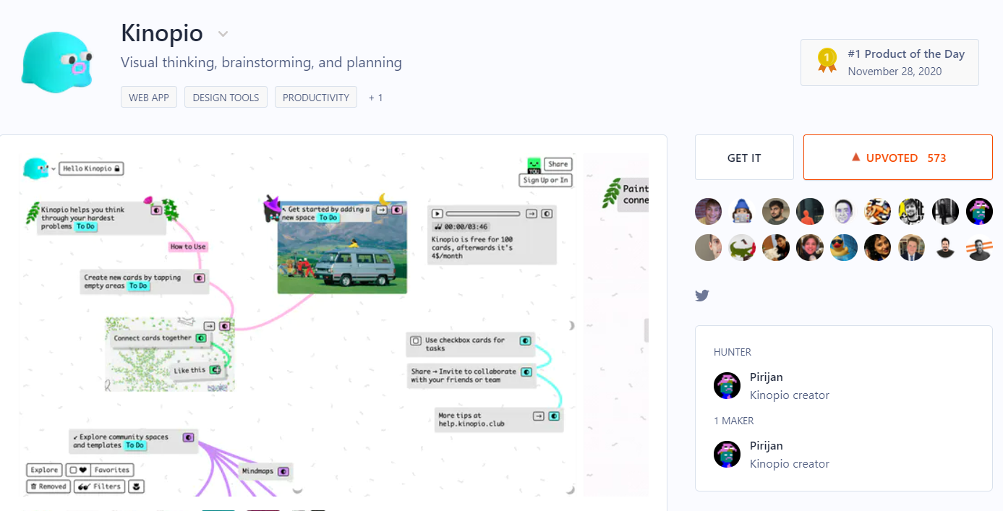Click the Twitter bird icon
The height and width of the screenshot is (511, 1003).
(701, 295)
